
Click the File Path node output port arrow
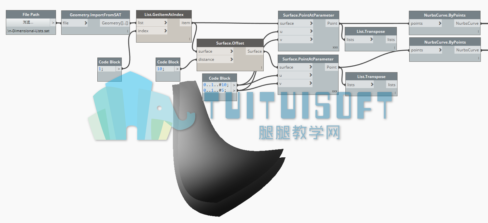tap(53, 22)
